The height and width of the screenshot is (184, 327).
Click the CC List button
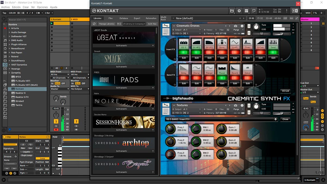coord(286,91)
